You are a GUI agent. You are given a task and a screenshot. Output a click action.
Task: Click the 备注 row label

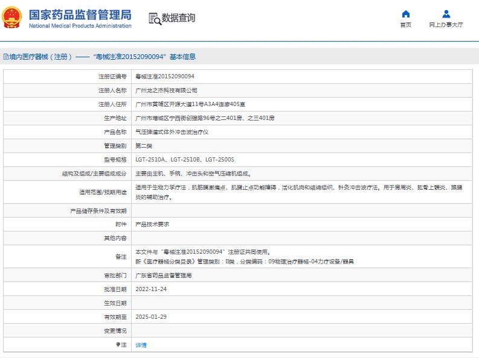coord(121,257)
